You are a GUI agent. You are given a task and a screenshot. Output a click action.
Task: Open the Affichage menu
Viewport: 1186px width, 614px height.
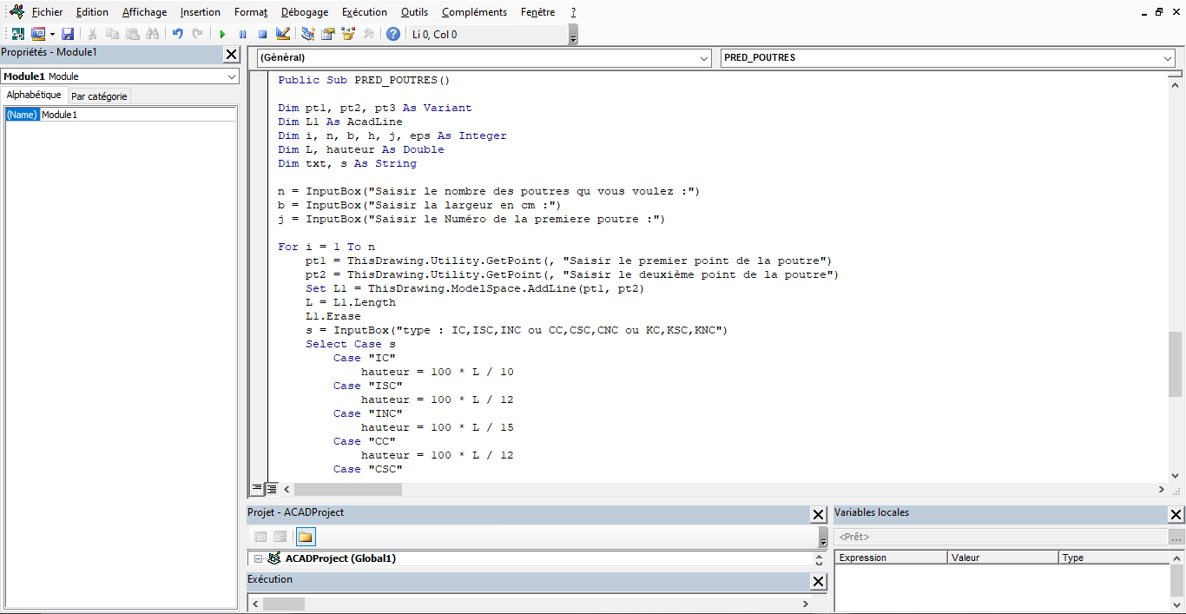144,12
